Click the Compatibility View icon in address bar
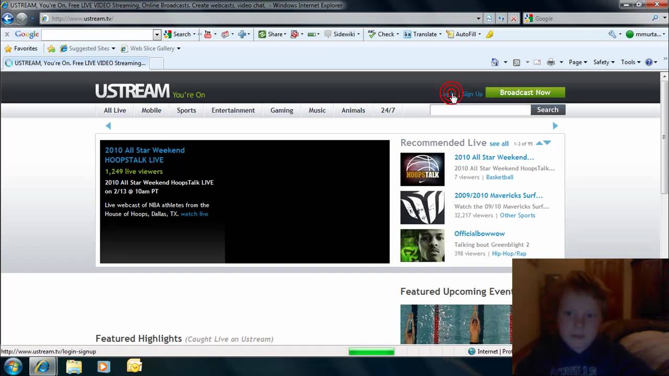Screen dimensions: 669x376 [x=489, y=18]
